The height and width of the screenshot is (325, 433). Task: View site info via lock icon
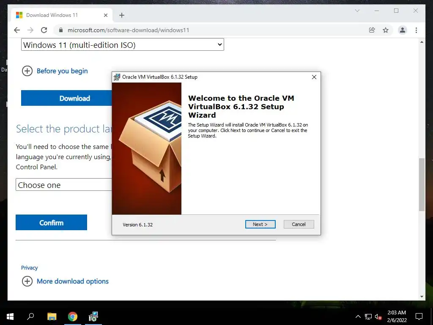pyautogui.click(x=61, y=30)
